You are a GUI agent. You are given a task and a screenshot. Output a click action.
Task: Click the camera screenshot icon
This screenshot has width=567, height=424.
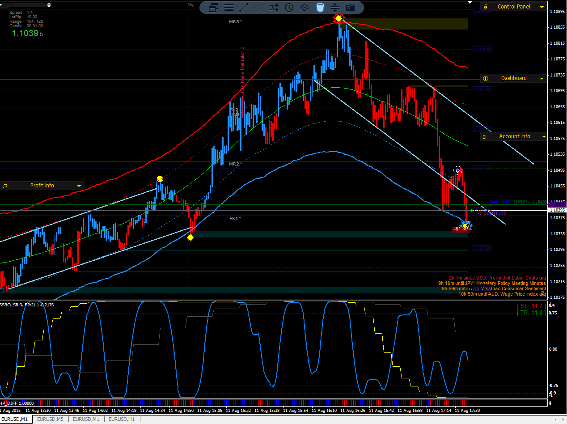(x=350, y=7)
